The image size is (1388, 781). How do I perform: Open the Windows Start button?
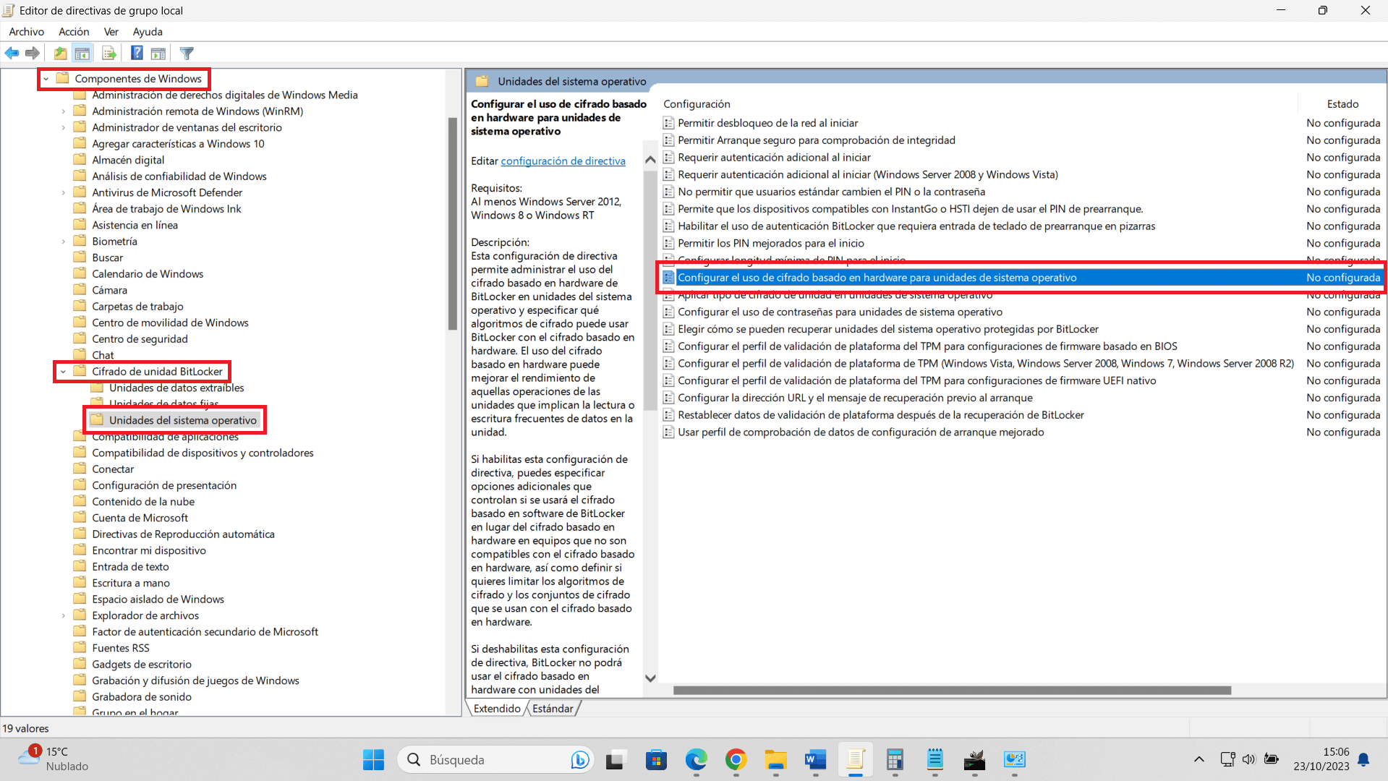(373, 759)
